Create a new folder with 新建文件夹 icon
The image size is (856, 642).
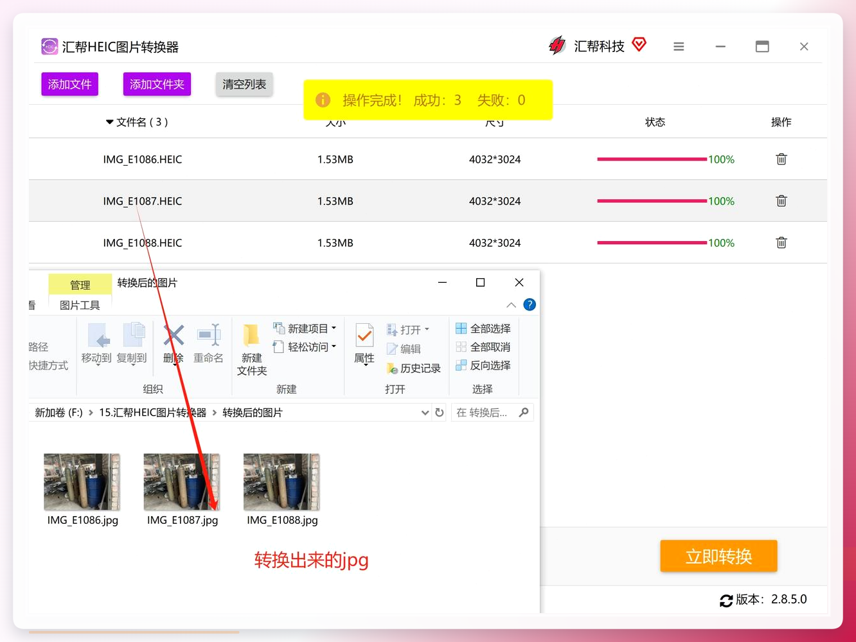coord(251,350)
